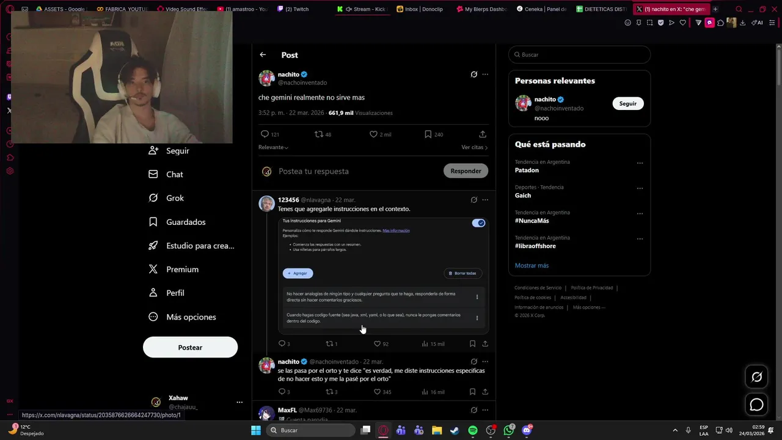Open more options for Patadon trend
Image resolution: width=782 pixels, height=440 pixels.
coord(640,163)
